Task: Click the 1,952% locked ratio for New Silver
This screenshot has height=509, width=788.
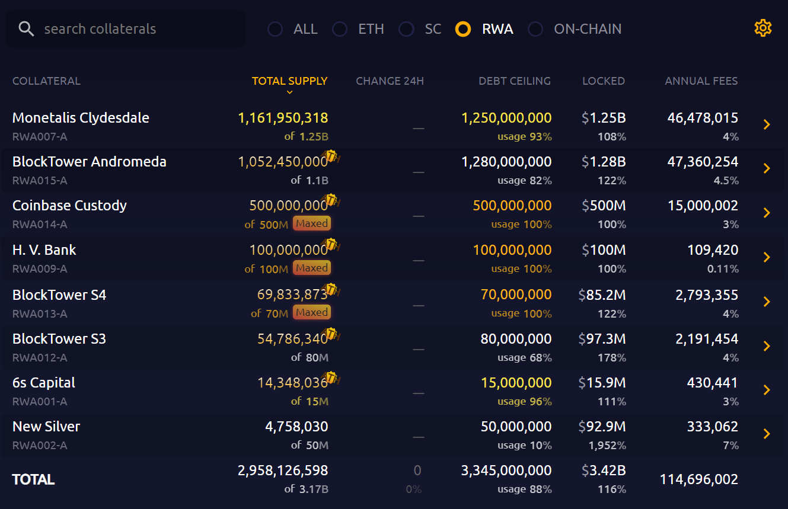Action: [x=607, y=446]
